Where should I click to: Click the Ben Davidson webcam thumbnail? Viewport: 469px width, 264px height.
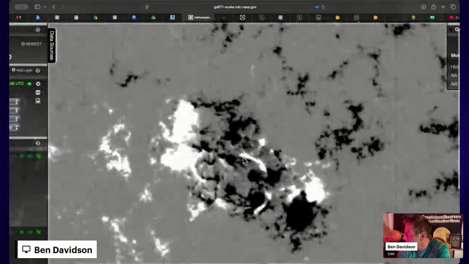(x=423, y=236)
